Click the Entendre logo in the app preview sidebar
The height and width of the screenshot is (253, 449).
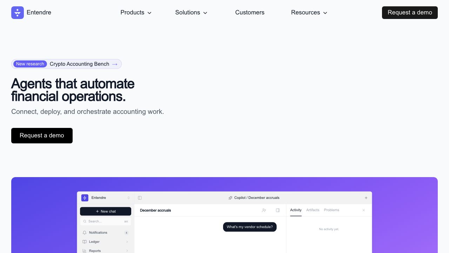(85, 198)
